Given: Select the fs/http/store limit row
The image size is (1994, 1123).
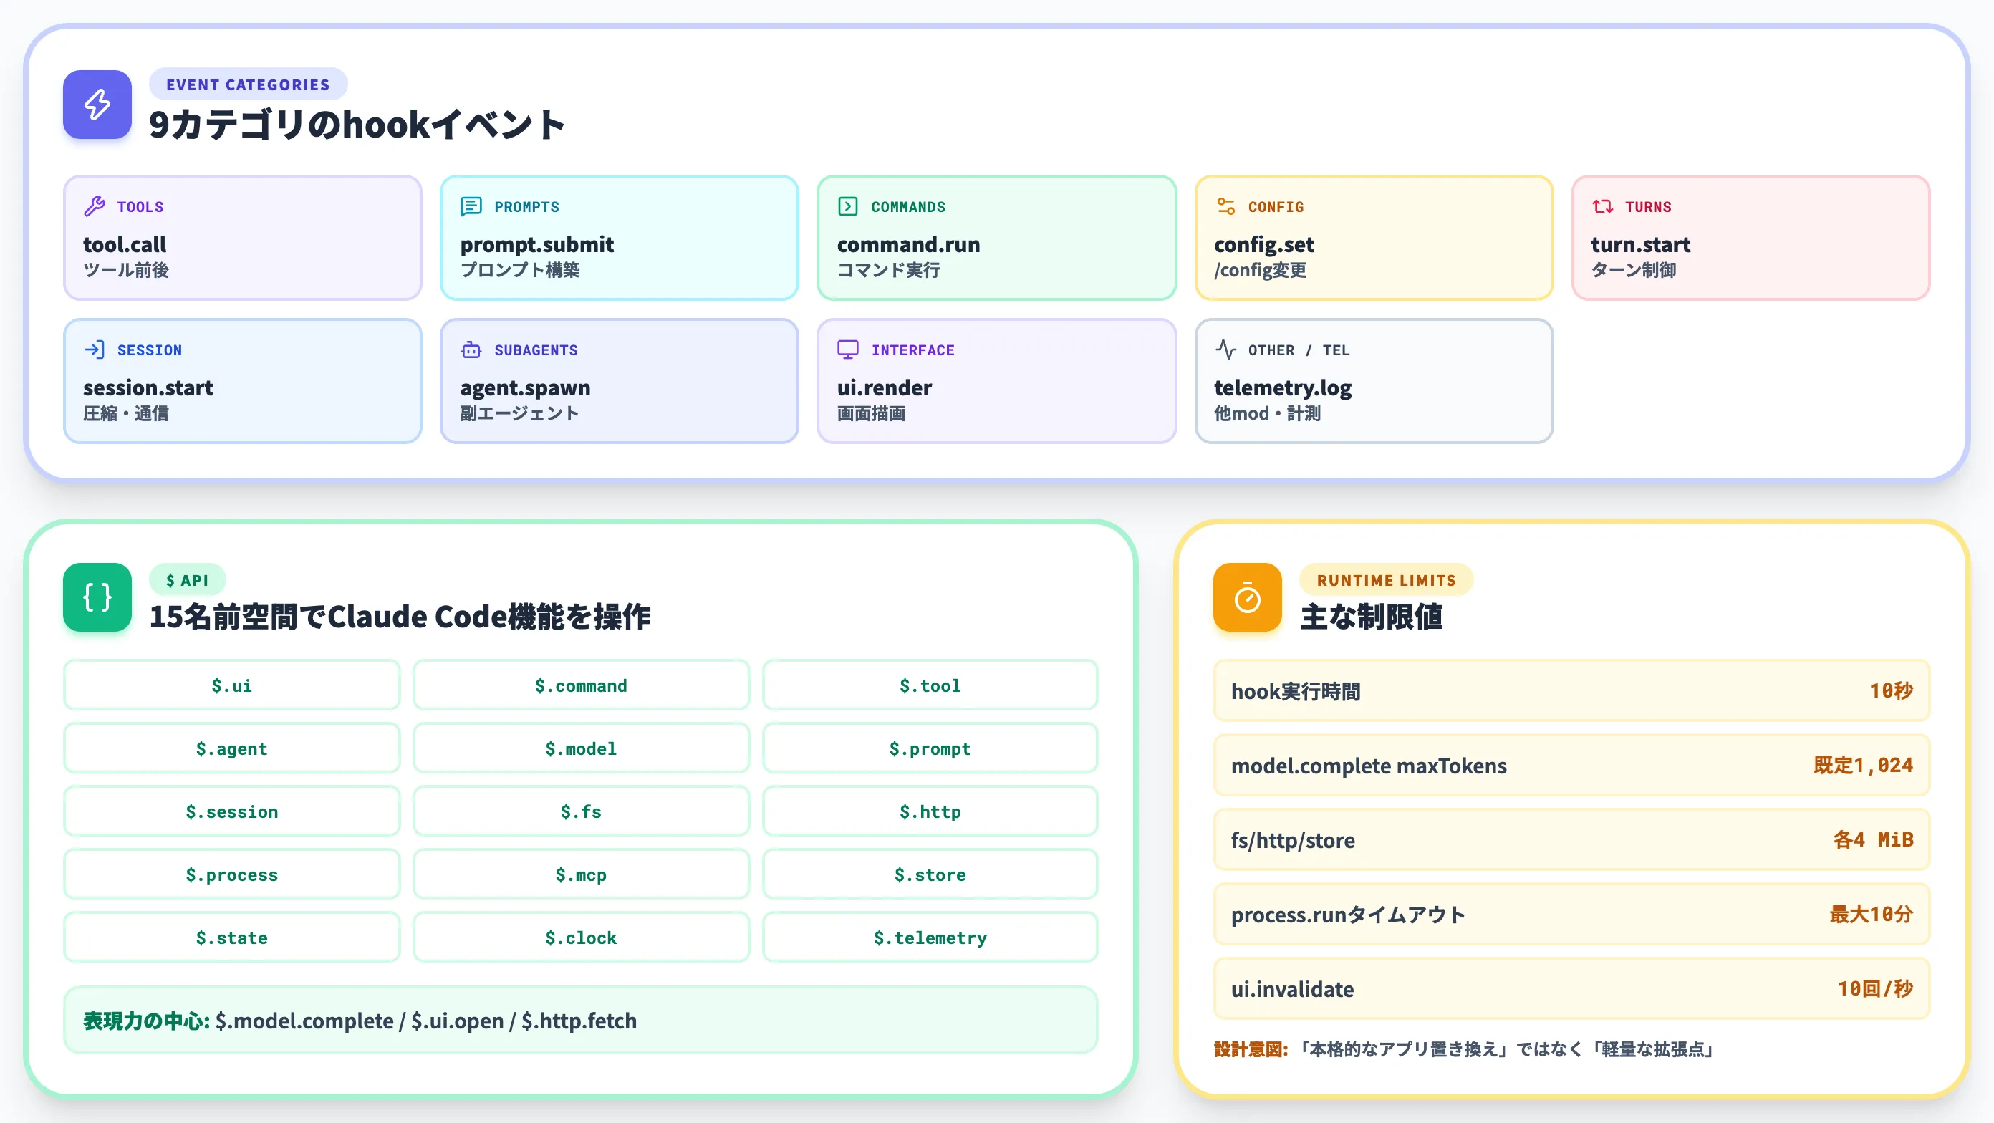Looking at the screenshot, I should click(x=1571, y=839).
